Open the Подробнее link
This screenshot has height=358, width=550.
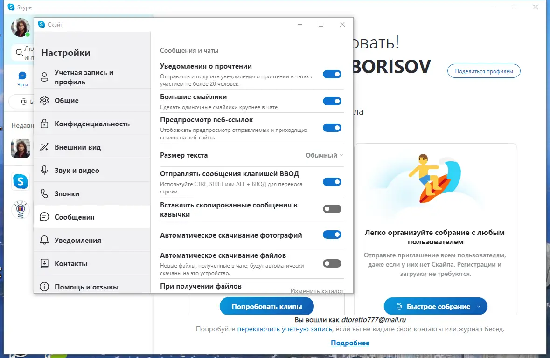[x=350, y=343]
